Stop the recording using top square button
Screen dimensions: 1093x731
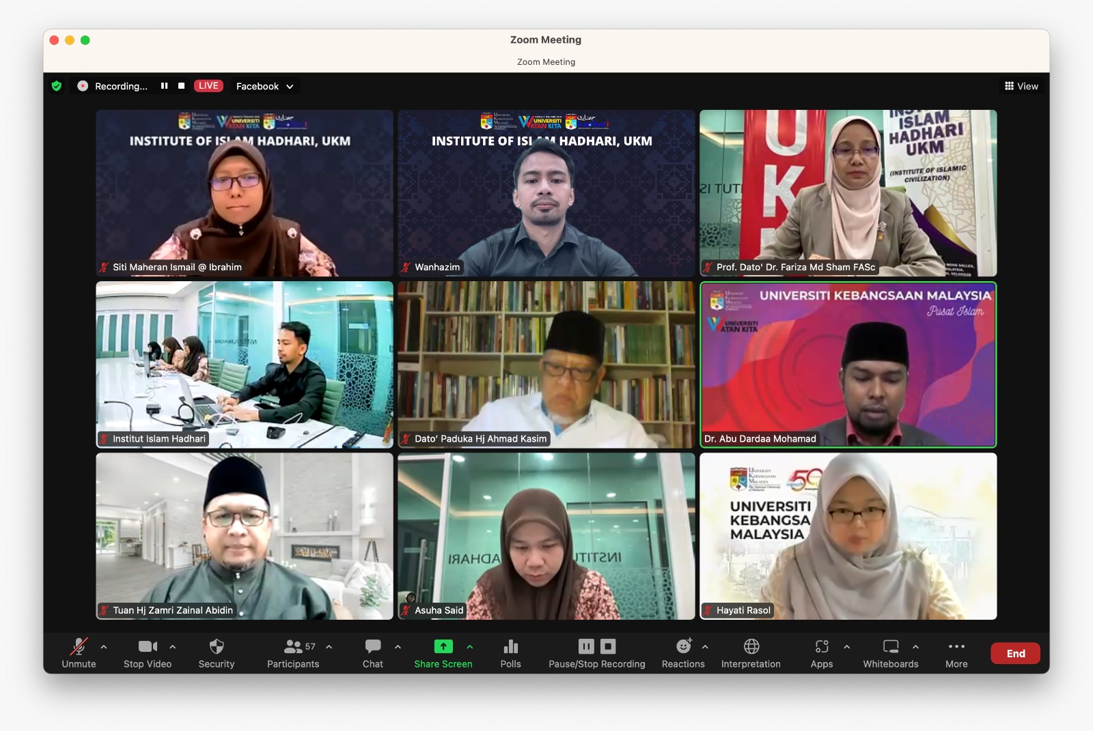181,86
